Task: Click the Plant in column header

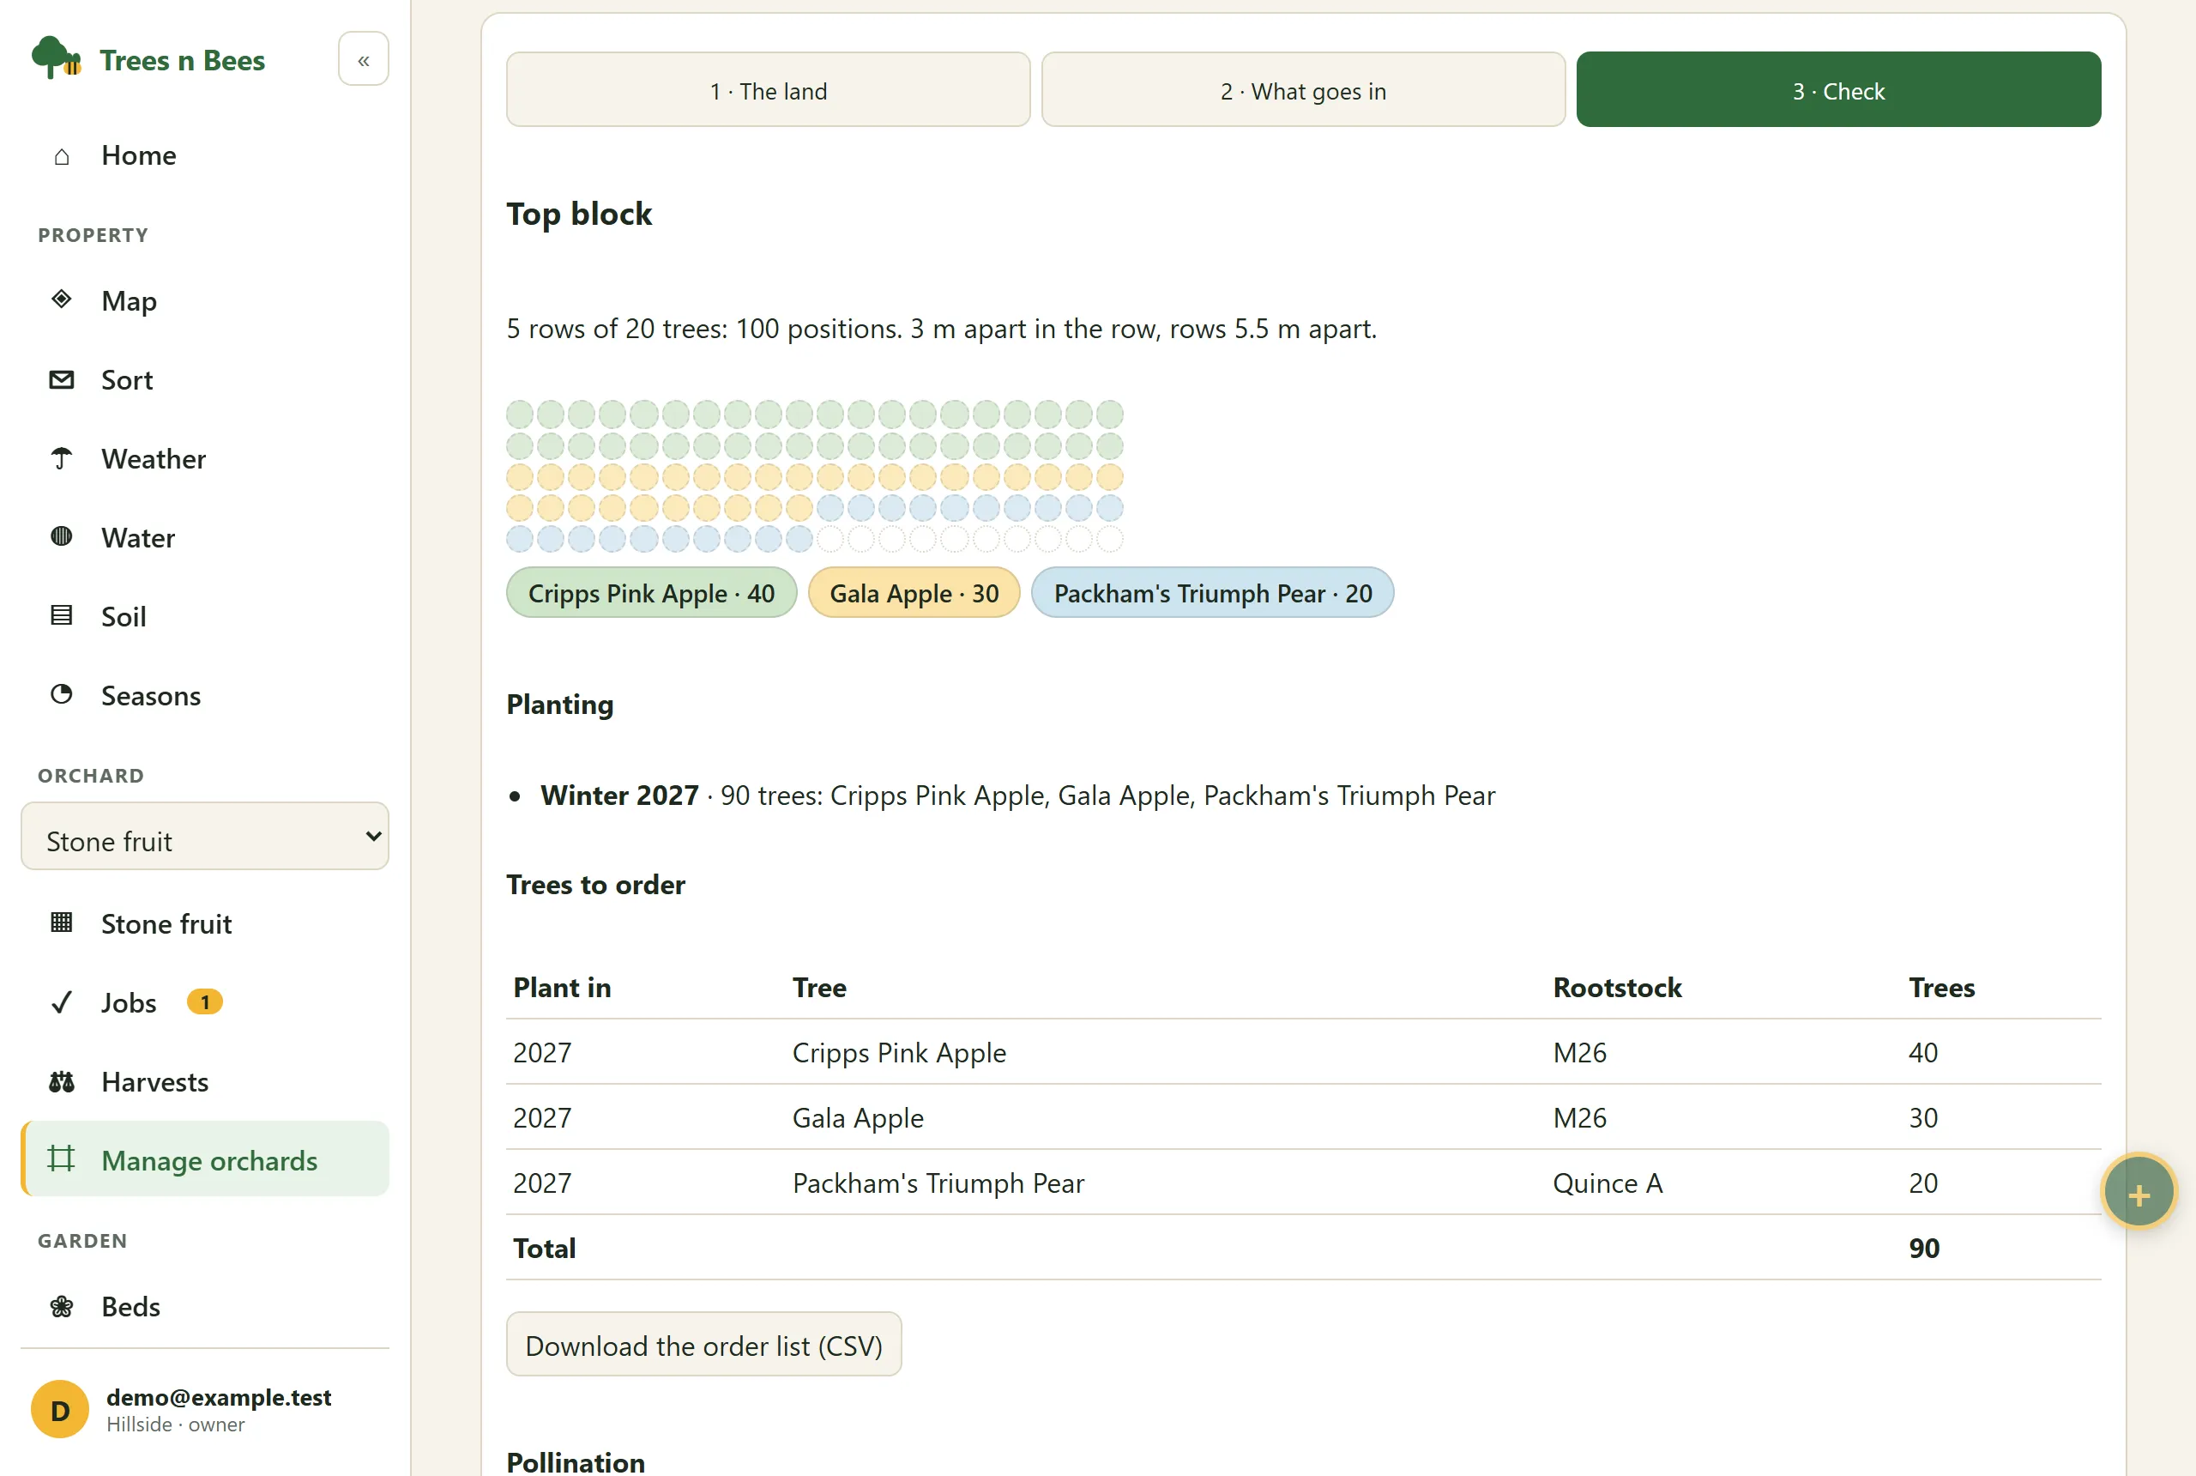Action: tap(562, 988)
